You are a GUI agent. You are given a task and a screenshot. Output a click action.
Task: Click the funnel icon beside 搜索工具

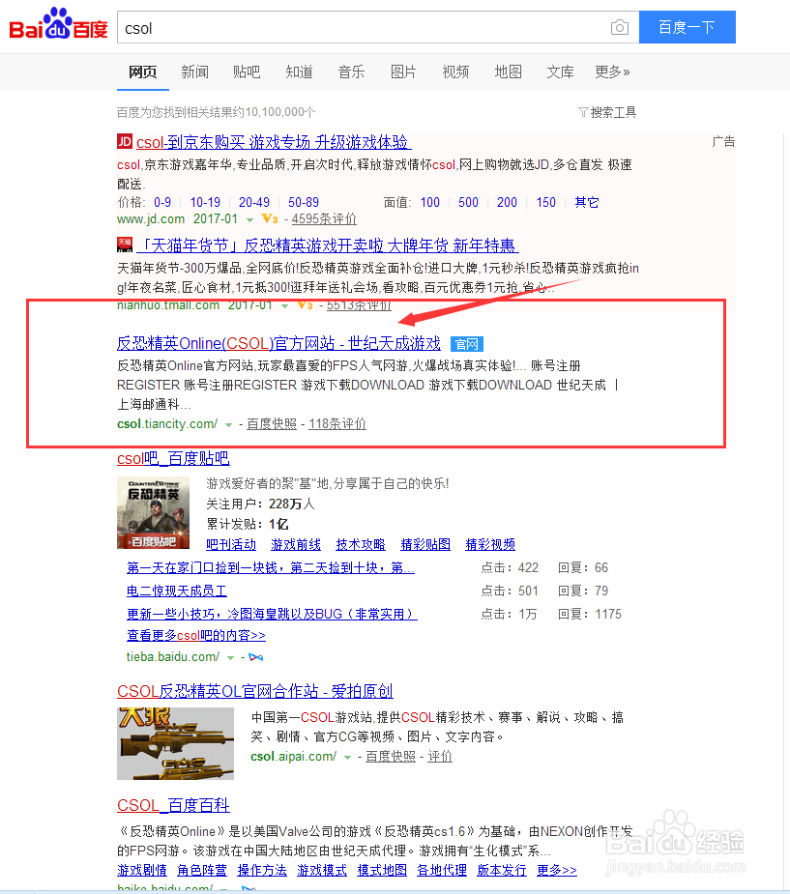[x=583, y=112]
